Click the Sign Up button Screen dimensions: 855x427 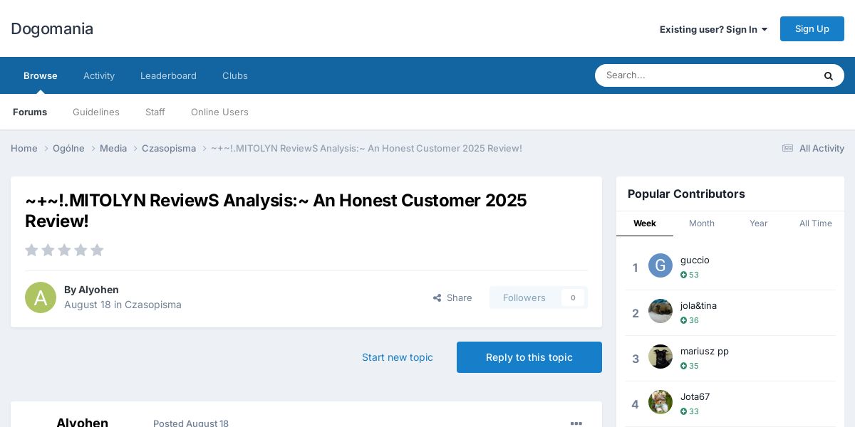tap(812, 28)
